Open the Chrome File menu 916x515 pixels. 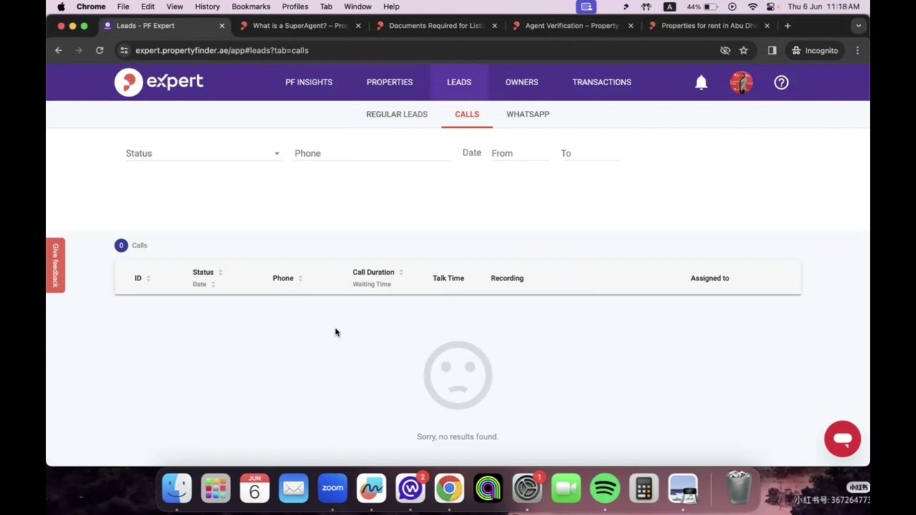[x=123, y=6]
